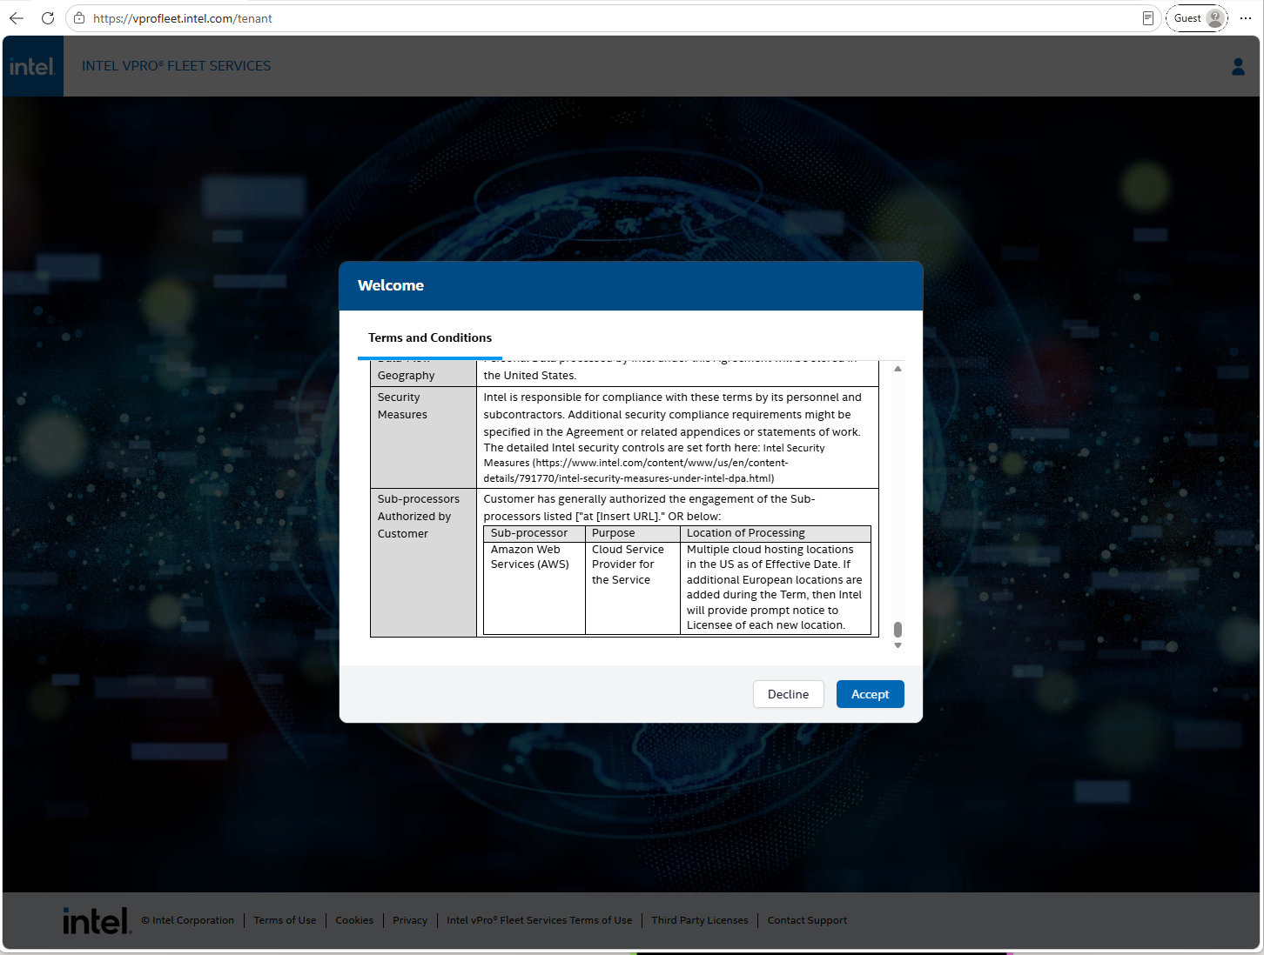Image resolution: width=1264 pixels, height=955 pixels.
Task: Open Privacy footer link
Action: coord(410,920)
